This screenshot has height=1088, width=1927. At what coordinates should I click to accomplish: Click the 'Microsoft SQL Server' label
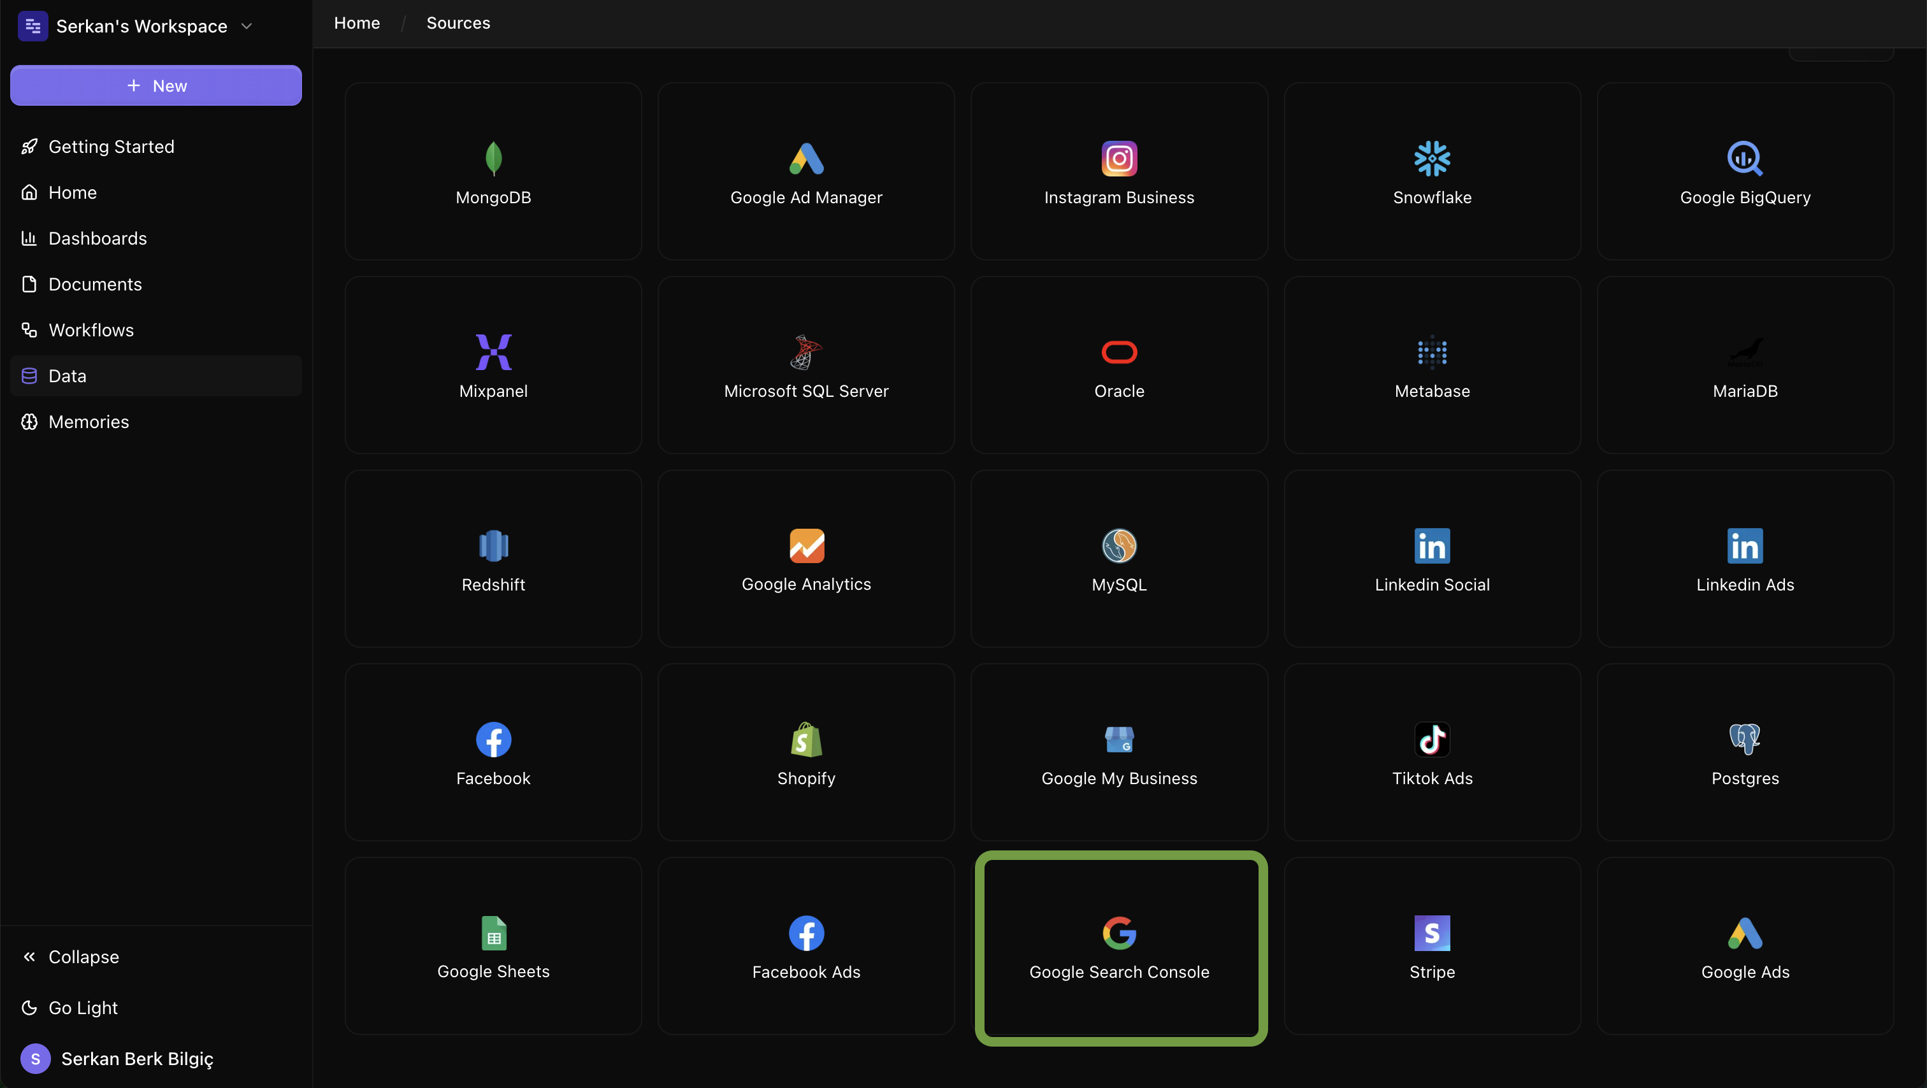click(805, 391)
